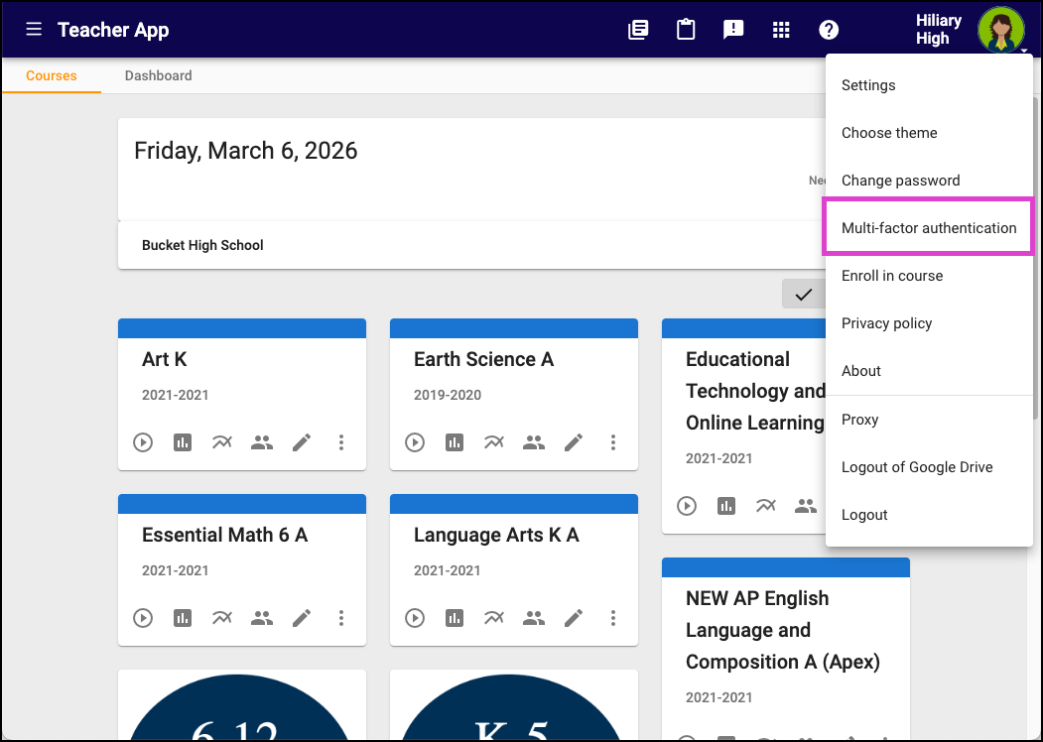The image size is (1043, 742).
Task: Click the Teacher App title
Action: [x=113, y=30]
